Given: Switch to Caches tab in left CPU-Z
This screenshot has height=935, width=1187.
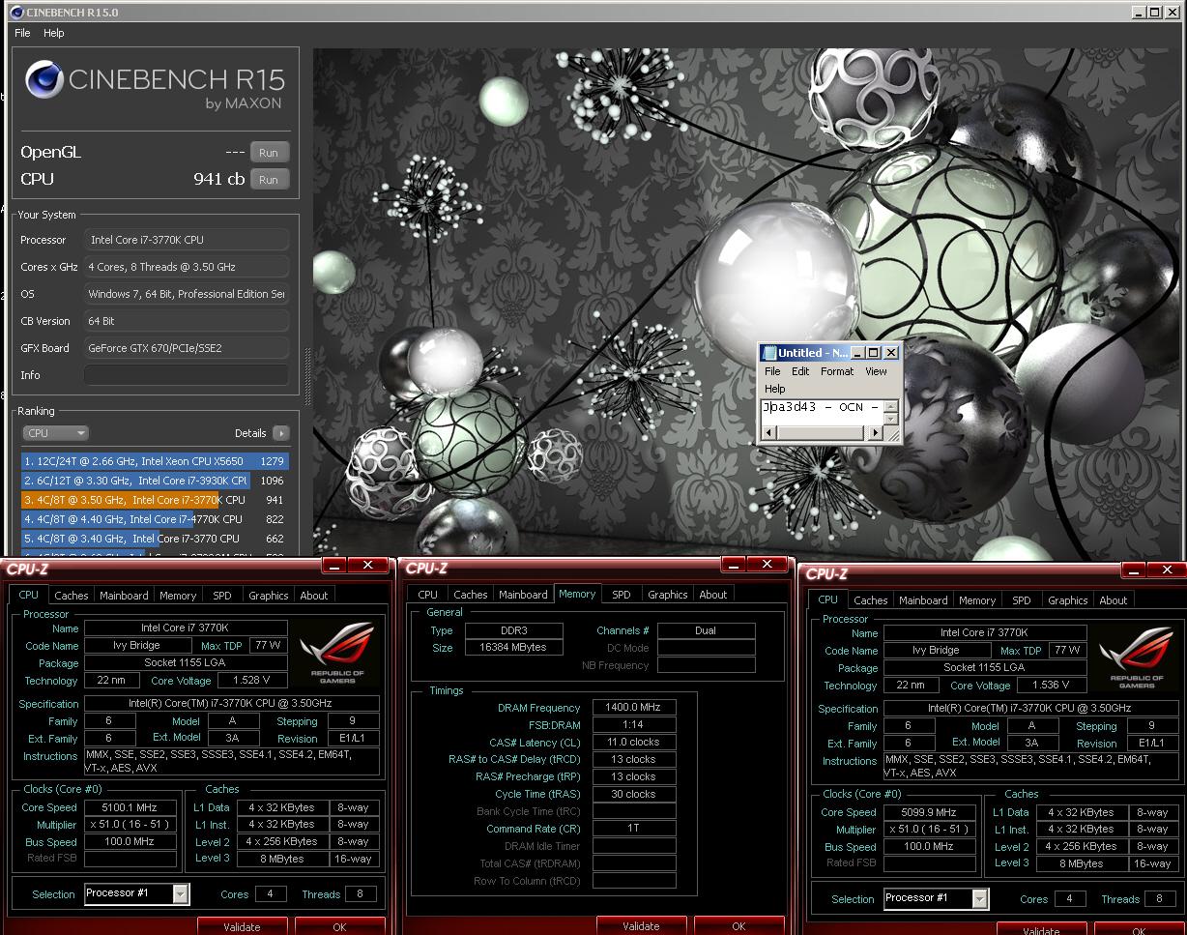Looking at the screenshot, I should [x=72, y=596].
